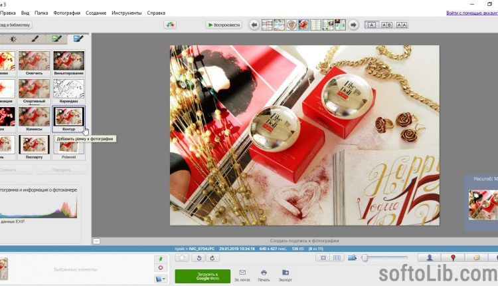The height and width of the screenshot is (286, 498).
Task: Rotate photo clockwise
Action: [x=212, y=257]
